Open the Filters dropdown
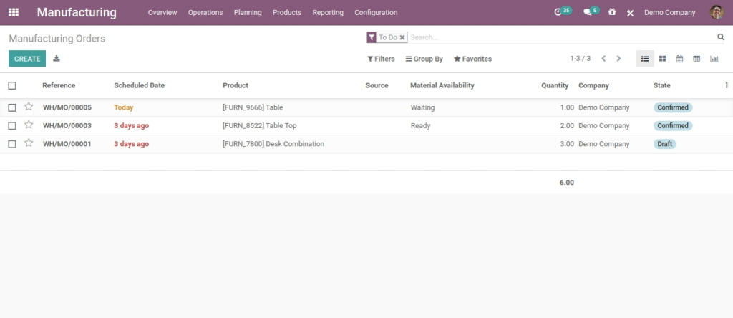Screen dimensions: 733x318 381,59
